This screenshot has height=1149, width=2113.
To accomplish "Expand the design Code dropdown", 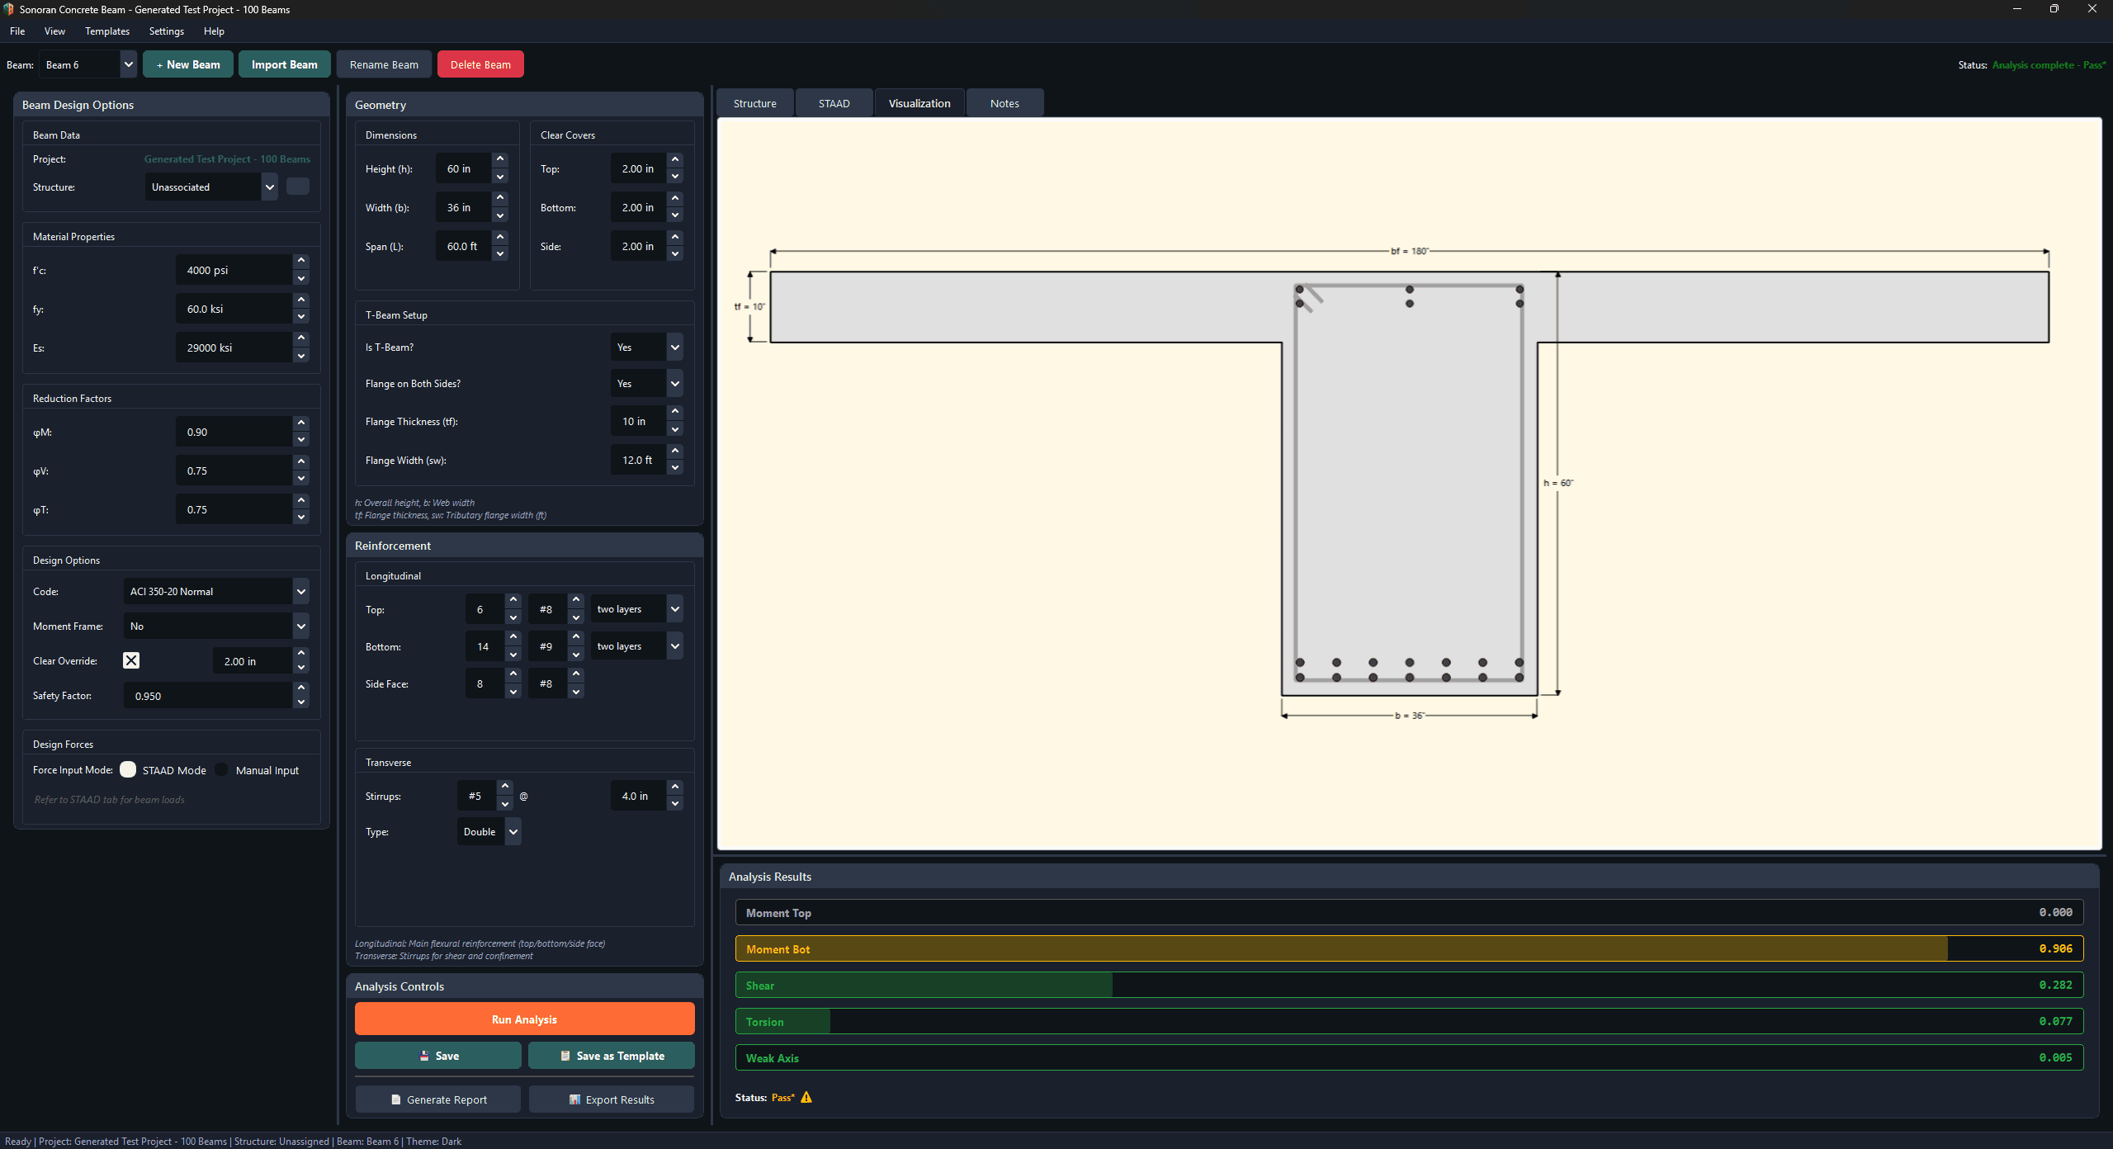I will pos(301,591).
